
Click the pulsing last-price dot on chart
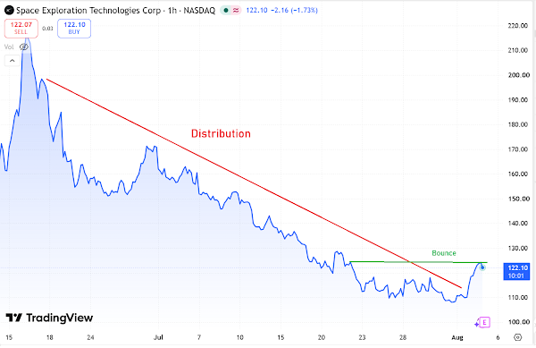click(x=482, y=267)
